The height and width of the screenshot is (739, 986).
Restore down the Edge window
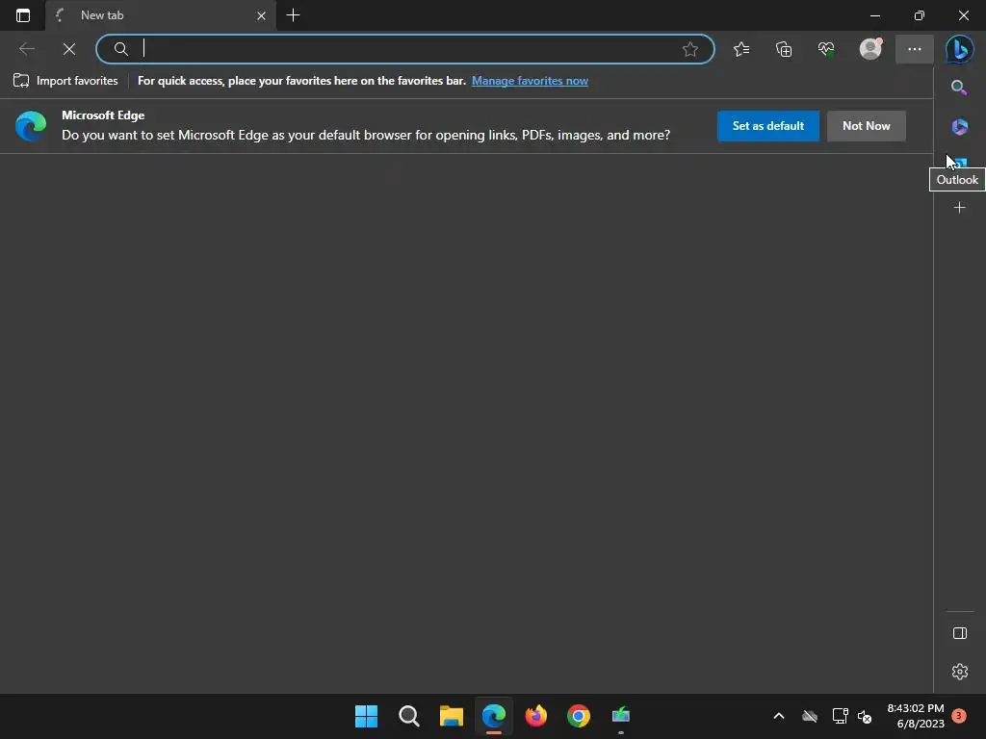click(x=920, y=15)
